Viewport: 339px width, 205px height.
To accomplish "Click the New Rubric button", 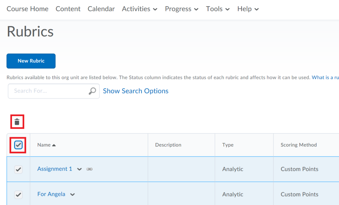I will point(31,61).
